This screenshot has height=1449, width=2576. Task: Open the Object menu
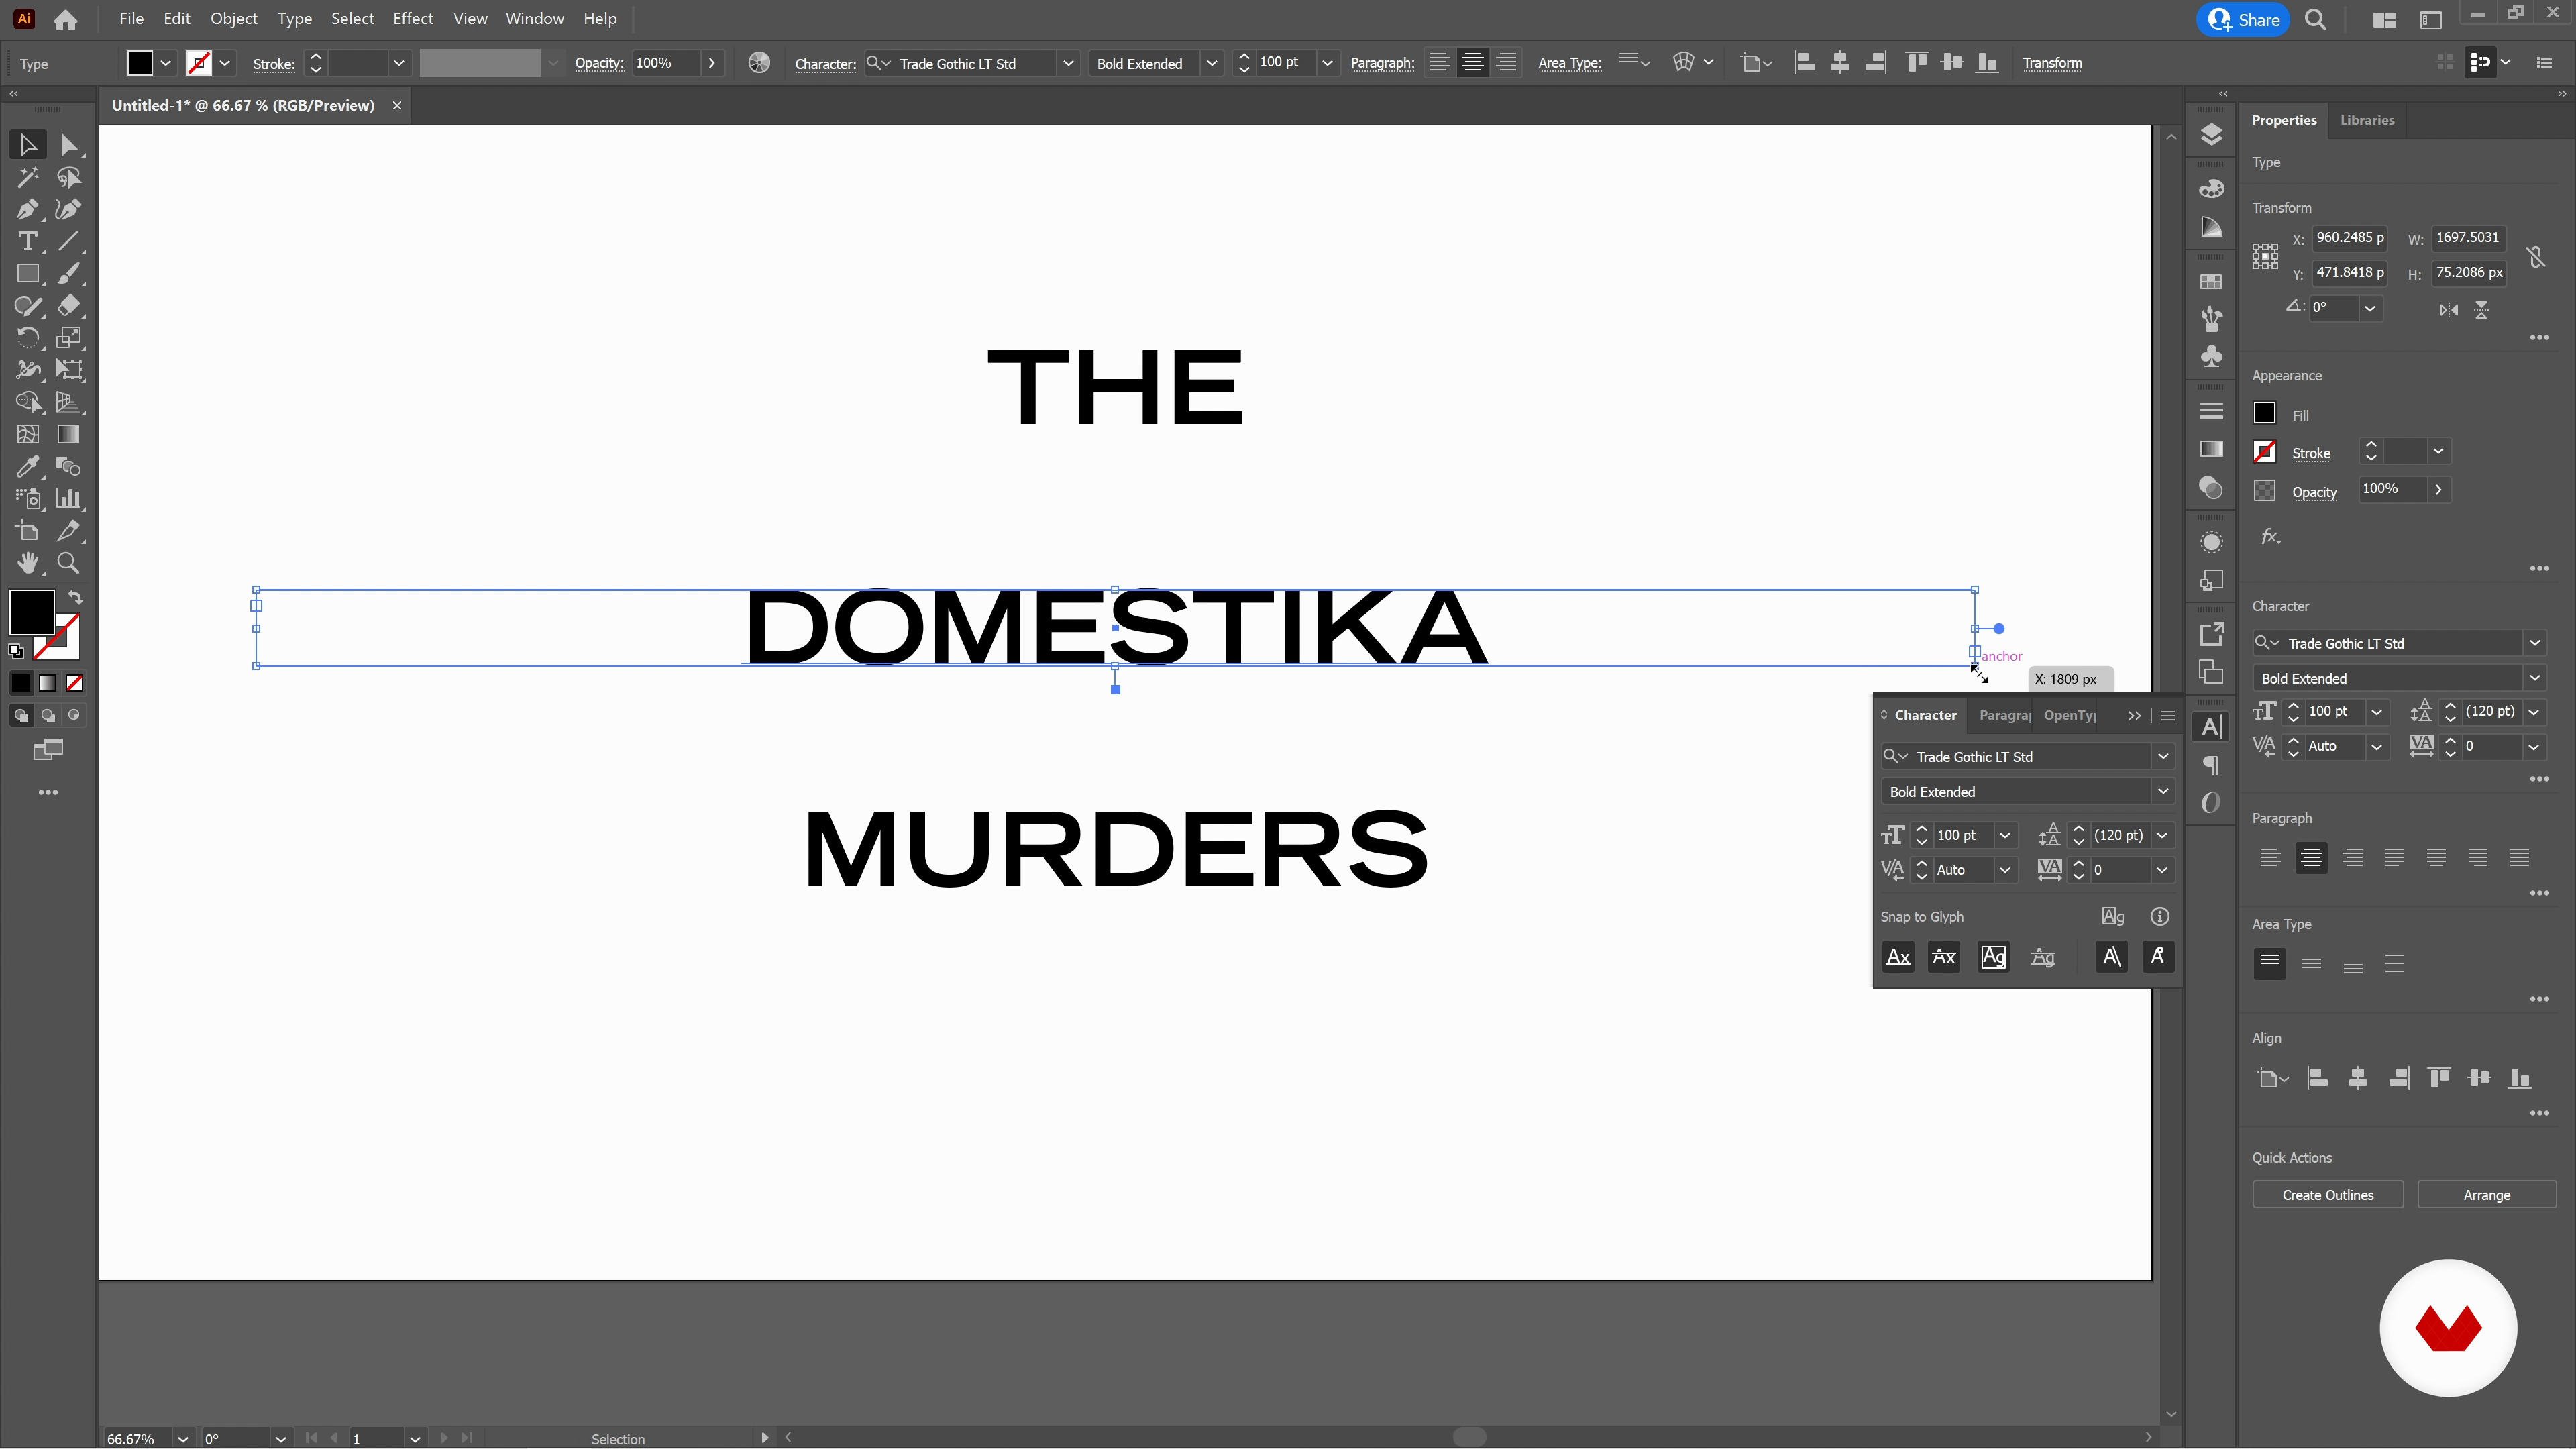[x=233, y=19]
